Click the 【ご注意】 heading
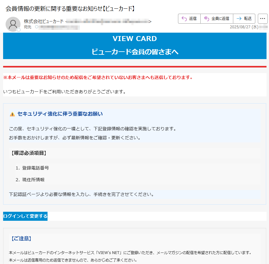Screen dimensions: 269x264 pos(21,239)
